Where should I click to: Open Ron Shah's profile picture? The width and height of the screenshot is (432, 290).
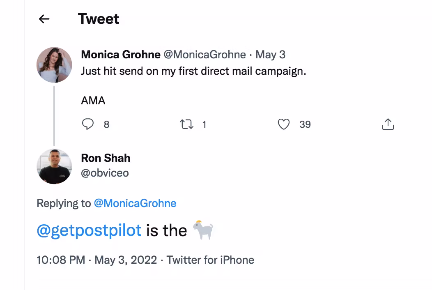[54, 166]
